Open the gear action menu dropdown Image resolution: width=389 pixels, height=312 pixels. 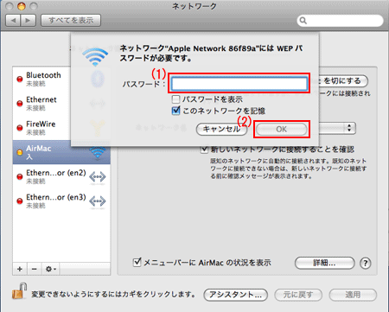pyautogui.click(x=51, y=269)
